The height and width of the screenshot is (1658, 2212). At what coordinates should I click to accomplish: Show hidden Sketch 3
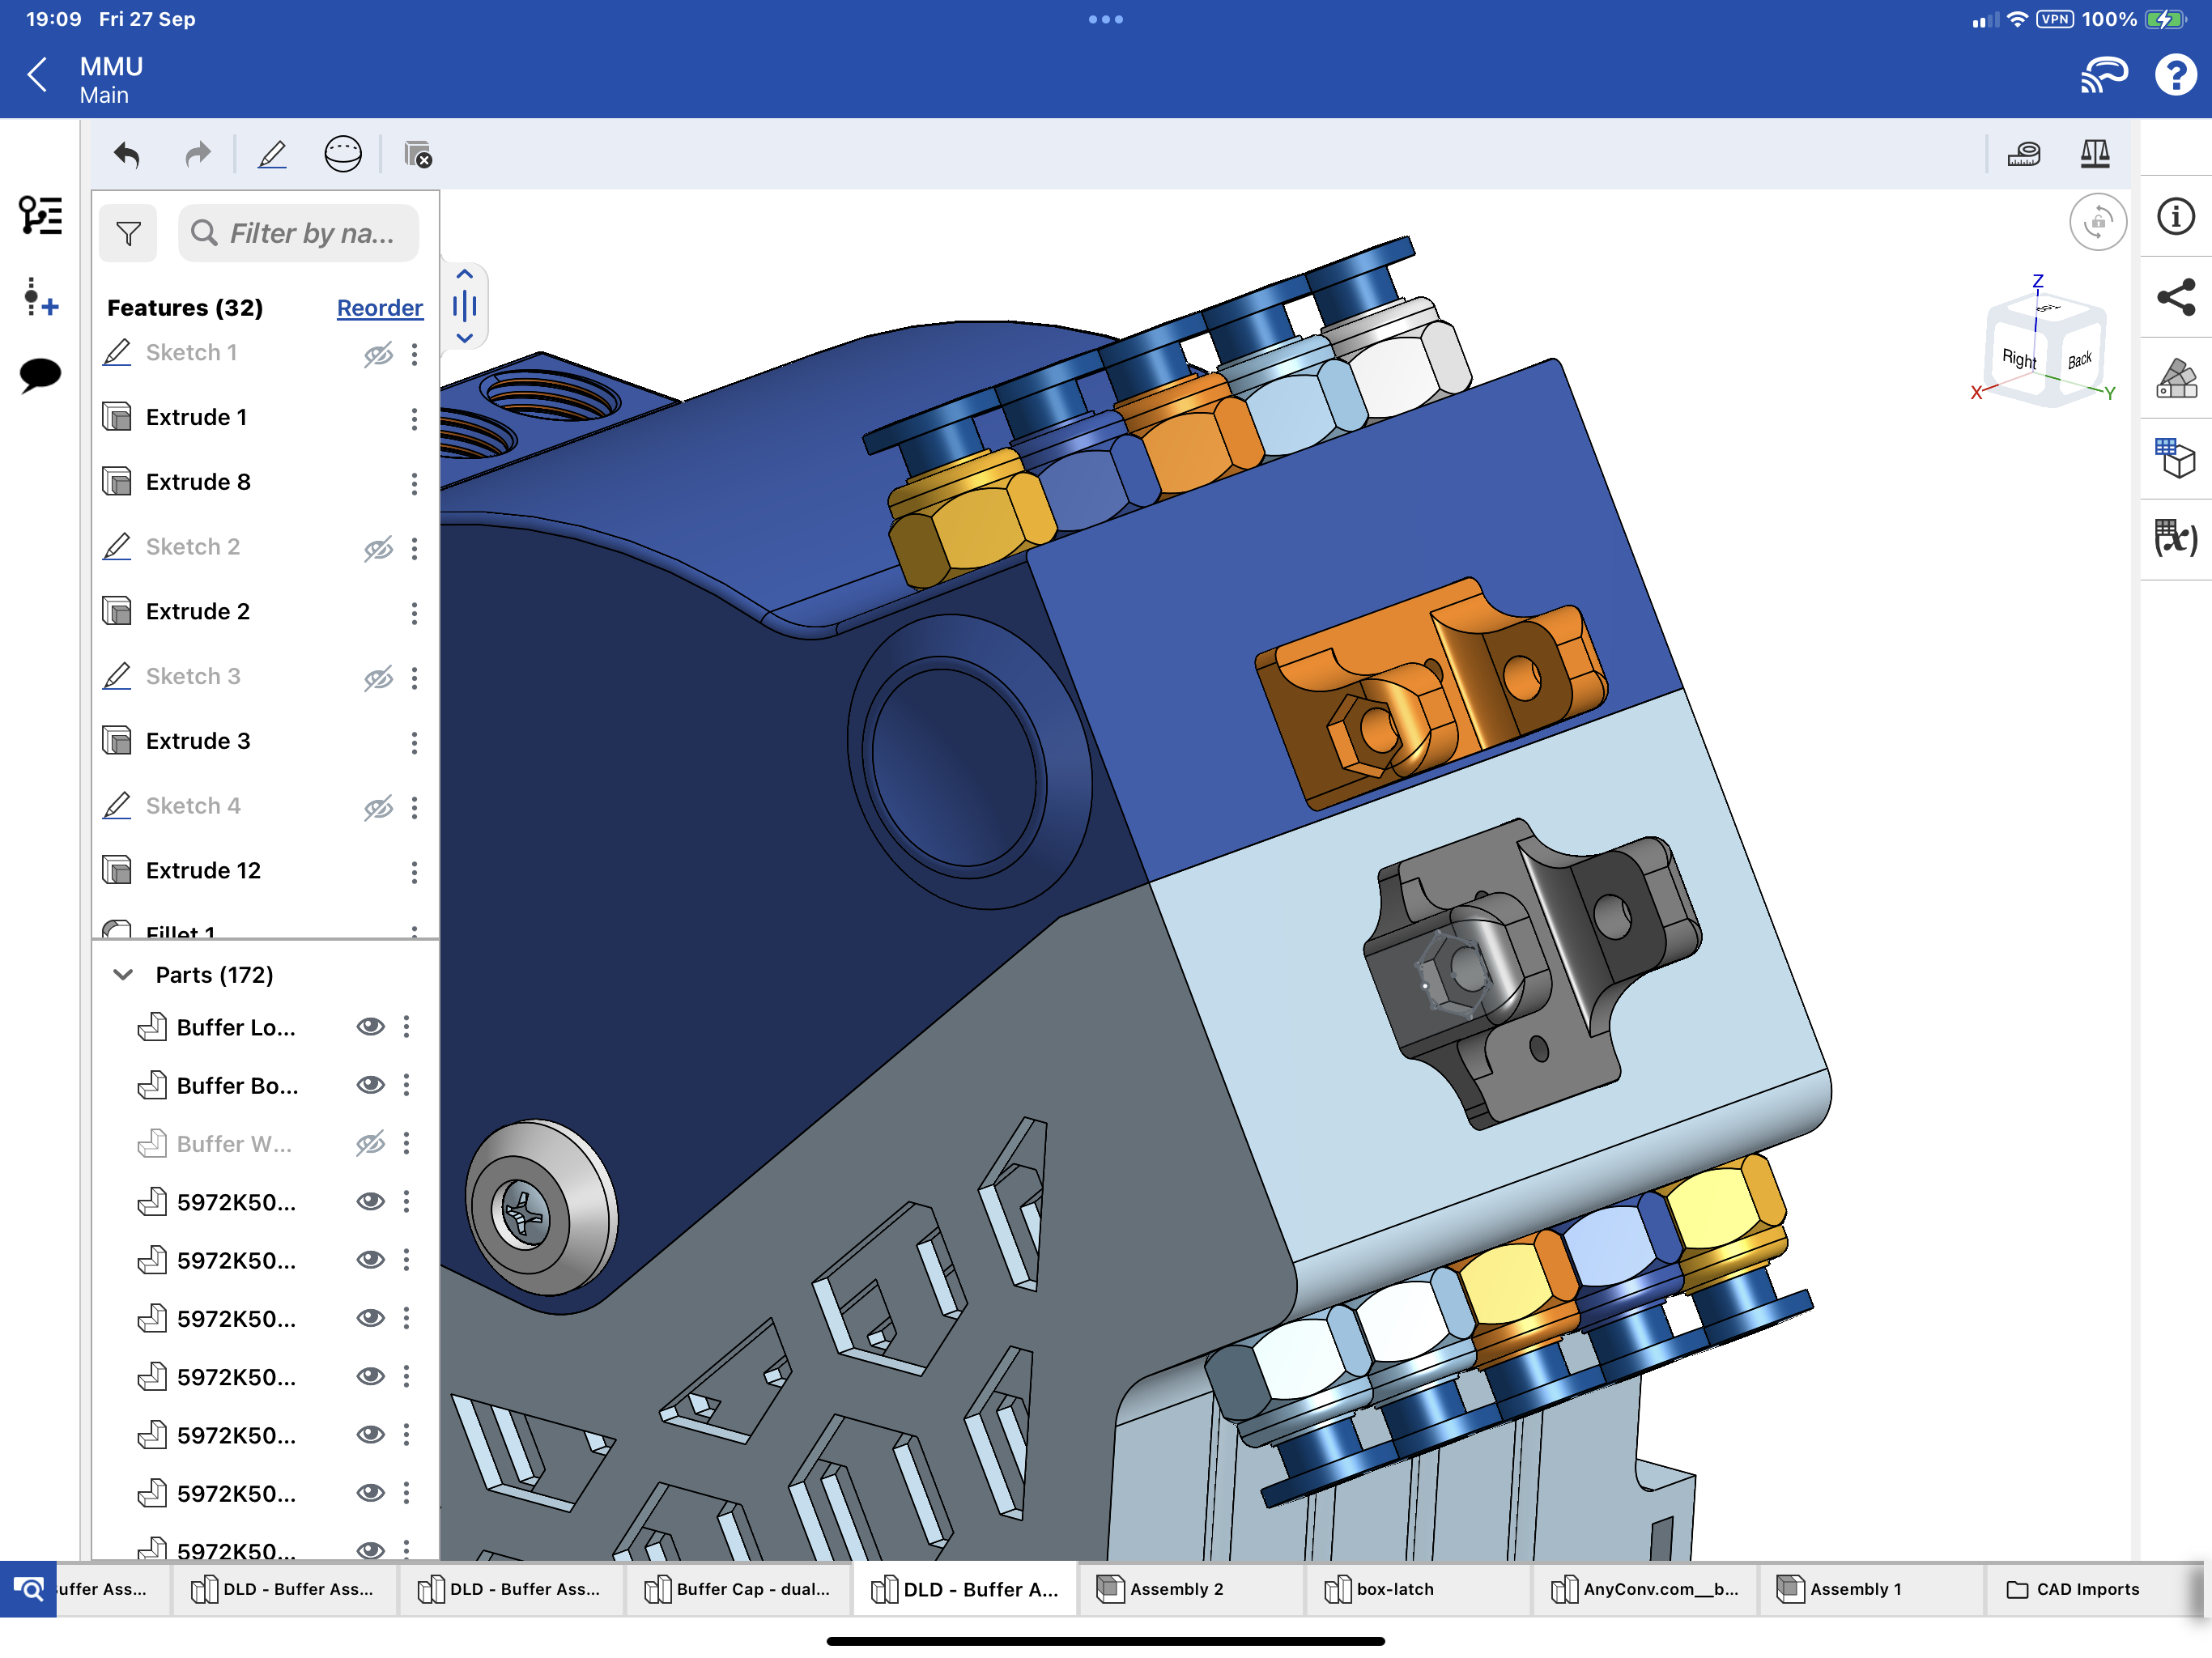tap(378, 678)
